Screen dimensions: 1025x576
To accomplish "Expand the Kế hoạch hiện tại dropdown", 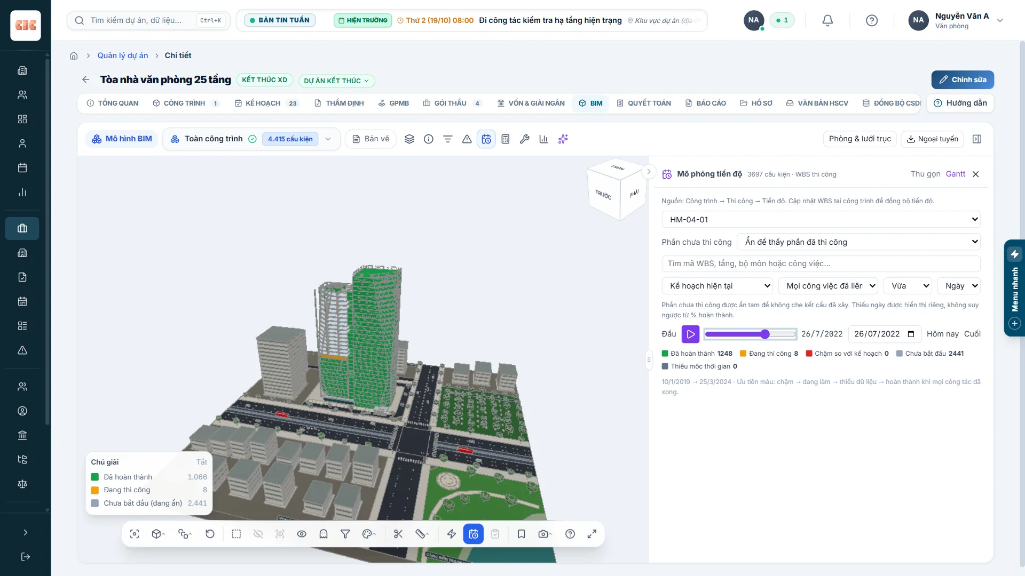I will pos(717,286).
